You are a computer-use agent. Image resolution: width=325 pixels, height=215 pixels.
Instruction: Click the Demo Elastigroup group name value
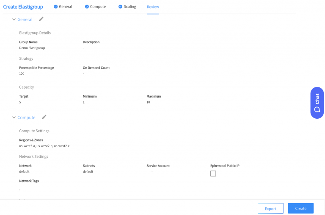[x=32, y=48]
